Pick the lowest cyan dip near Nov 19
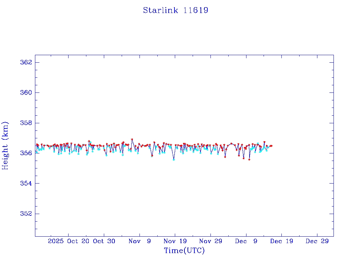Screen dimensions: 351x263 pos(174,160)
